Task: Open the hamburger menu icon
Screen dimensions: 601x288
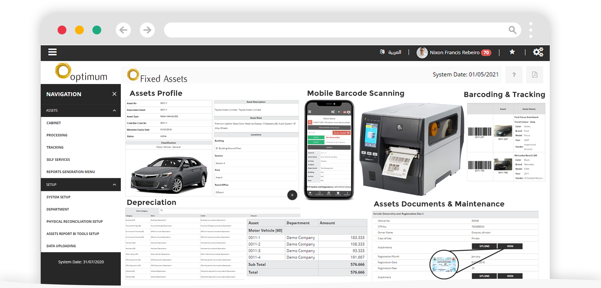Action: pos(52,52)
